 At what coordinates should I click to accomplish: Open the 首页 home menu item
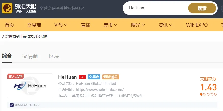tap(9, 25)
